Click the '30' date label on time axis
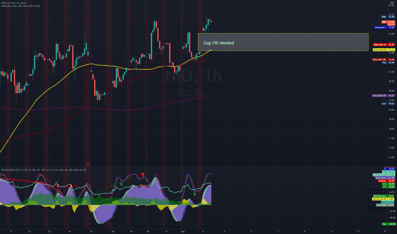 click(148, 231)
